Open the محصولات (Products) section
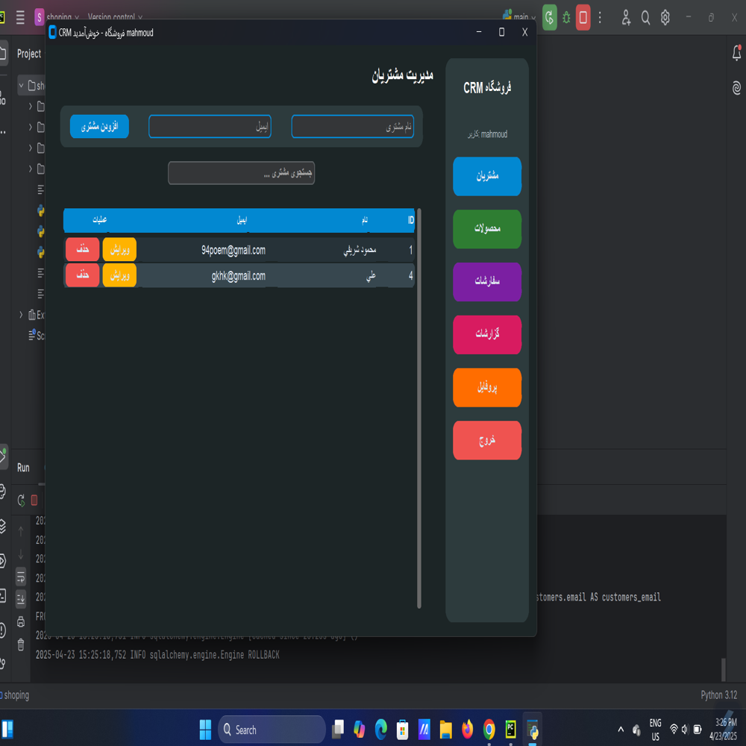 [x=486, y=229]
